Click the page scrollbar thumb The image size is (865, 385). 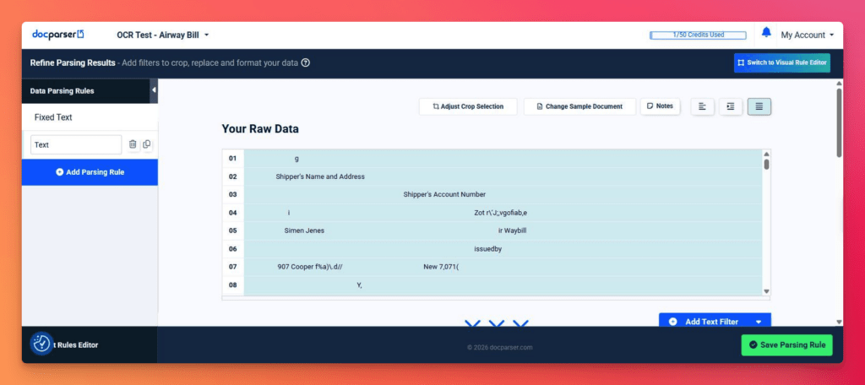click(839, 122)
